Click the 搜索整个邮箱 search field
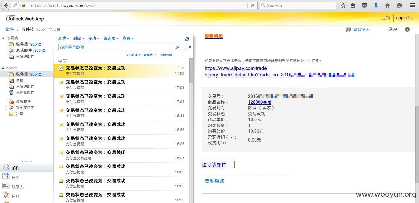Screen dimensions: 419x203 point(117,47)
